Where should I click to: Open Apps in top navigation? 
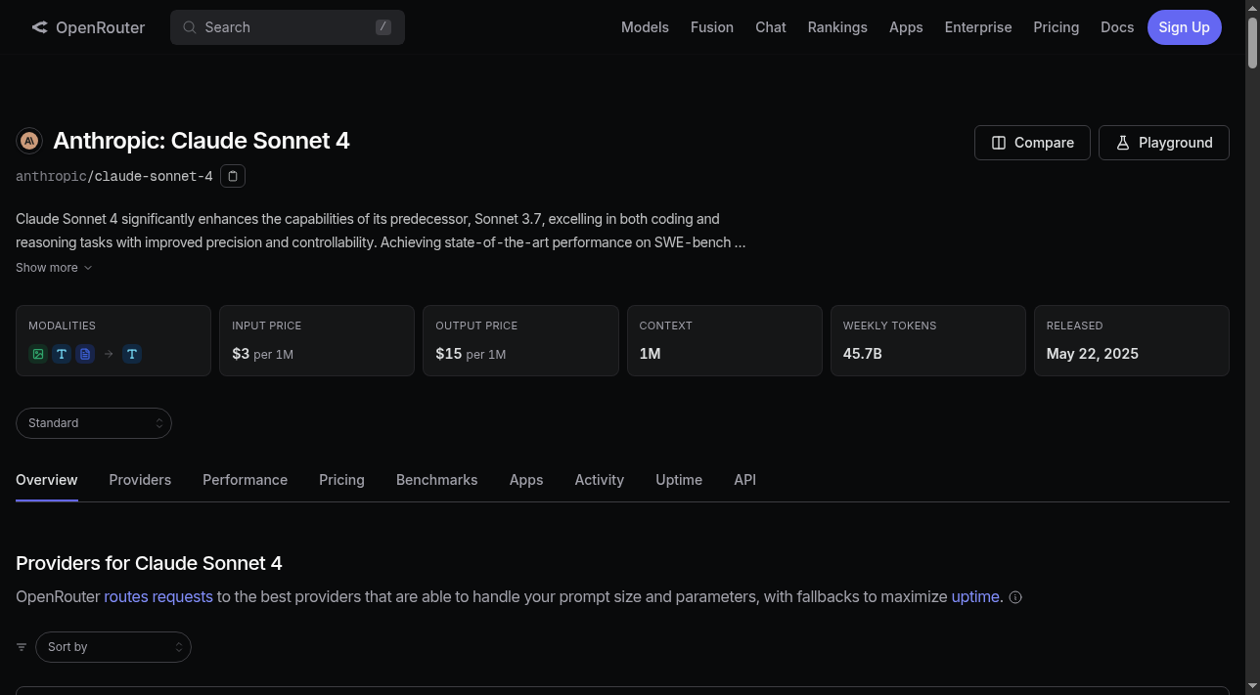click(x=906, y=27)
